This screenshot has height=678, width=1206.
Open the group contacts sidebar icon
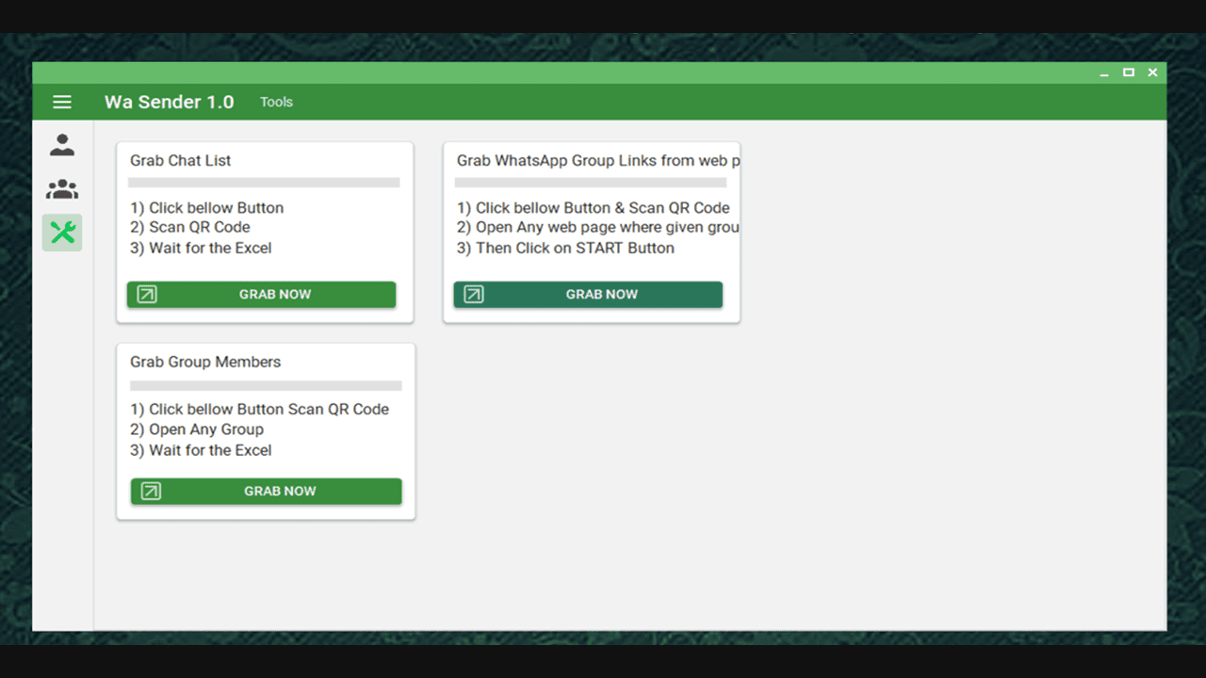[x=62, y=189]
